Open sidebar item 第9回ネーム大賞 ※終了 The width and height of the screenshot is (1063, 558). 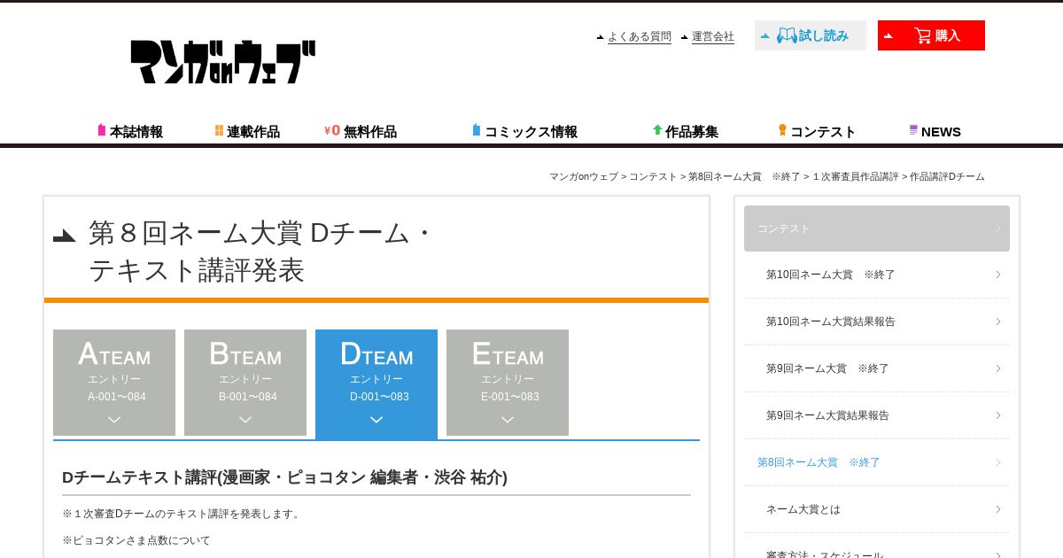(x=877, y=368)
